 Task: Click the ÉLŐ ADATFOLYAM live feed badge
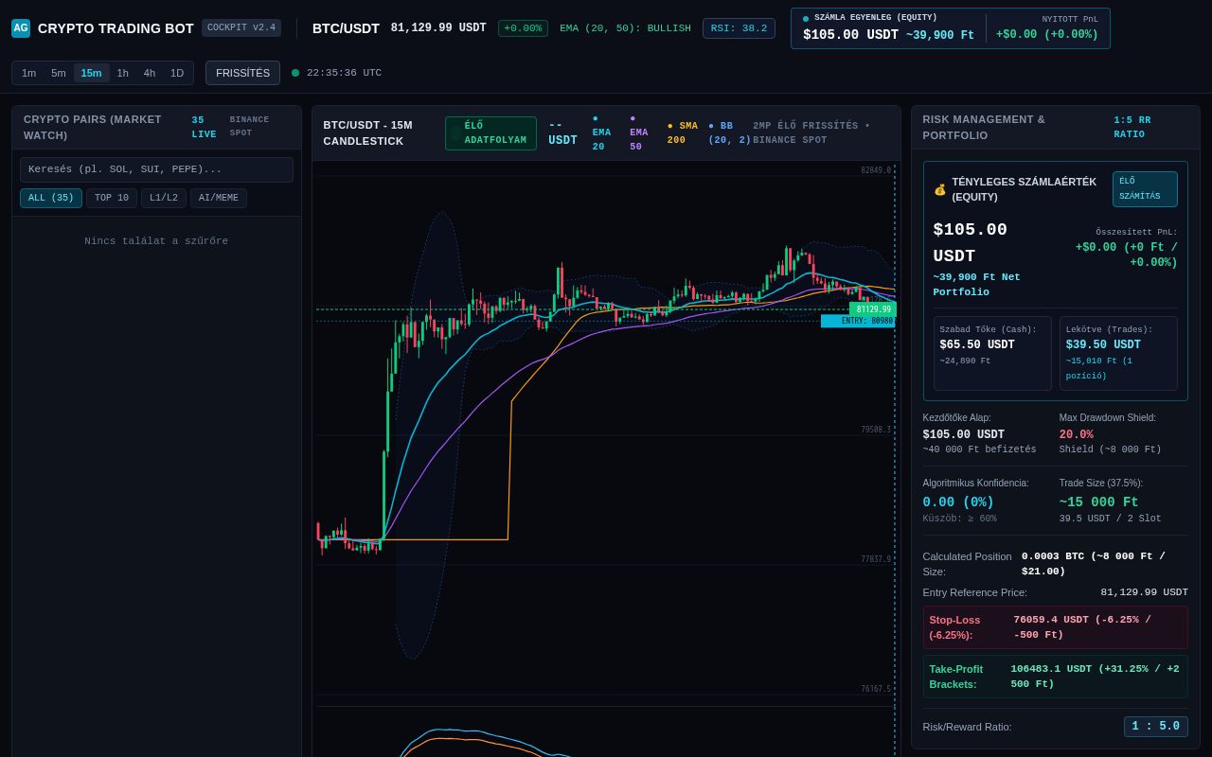point(490,133)
